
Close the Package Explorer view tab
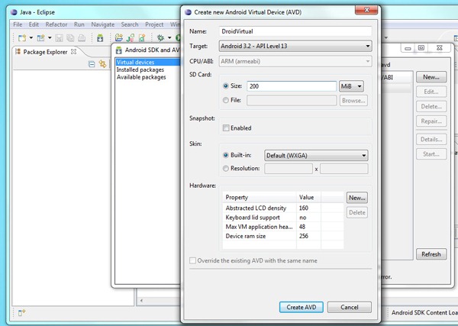[74, 52]
